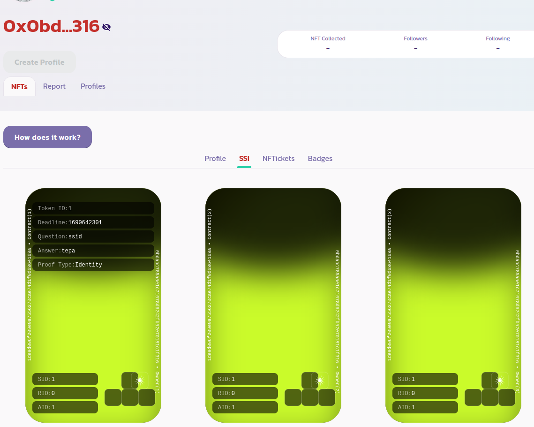Open the Badges sub-tab
534x427 pixels.
point(320,159)
